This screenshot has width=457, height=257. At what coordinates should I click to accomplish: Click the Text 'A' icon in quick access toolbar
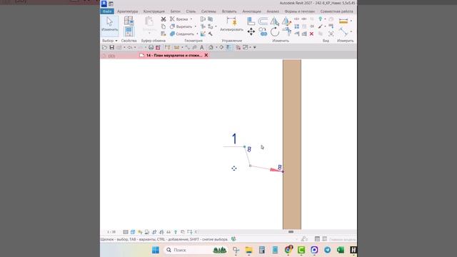click(x=201, y=48)
